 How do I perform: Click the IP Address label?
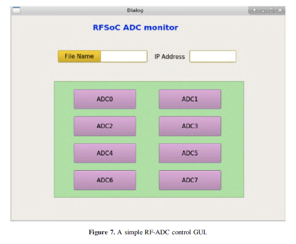coord(170,56)
